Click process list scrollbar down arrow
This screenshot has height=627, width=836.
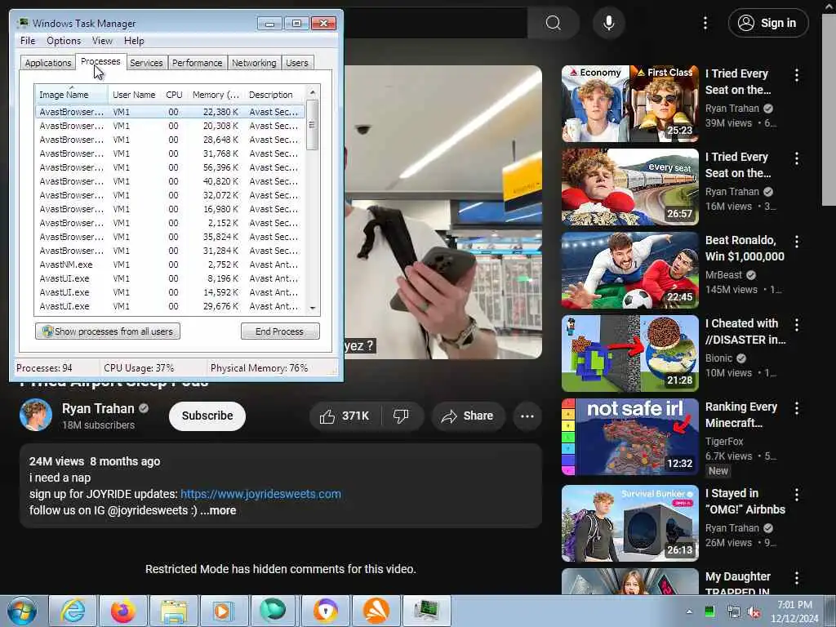[313, 308]
